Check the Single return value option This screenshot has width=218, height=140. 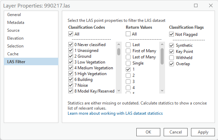[x=128, y=63]
